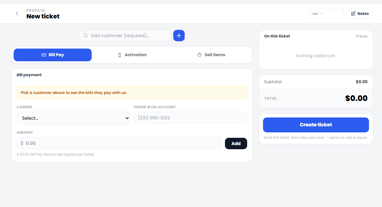Viewport: 382px width, 207px height.
Task: Click the Bill Pay card icon
Action: tap(44, 55)
